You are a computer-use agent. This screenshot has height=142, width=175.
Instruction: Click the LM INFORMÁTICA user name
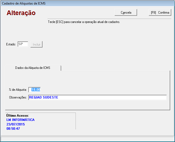tap(20, 120)
